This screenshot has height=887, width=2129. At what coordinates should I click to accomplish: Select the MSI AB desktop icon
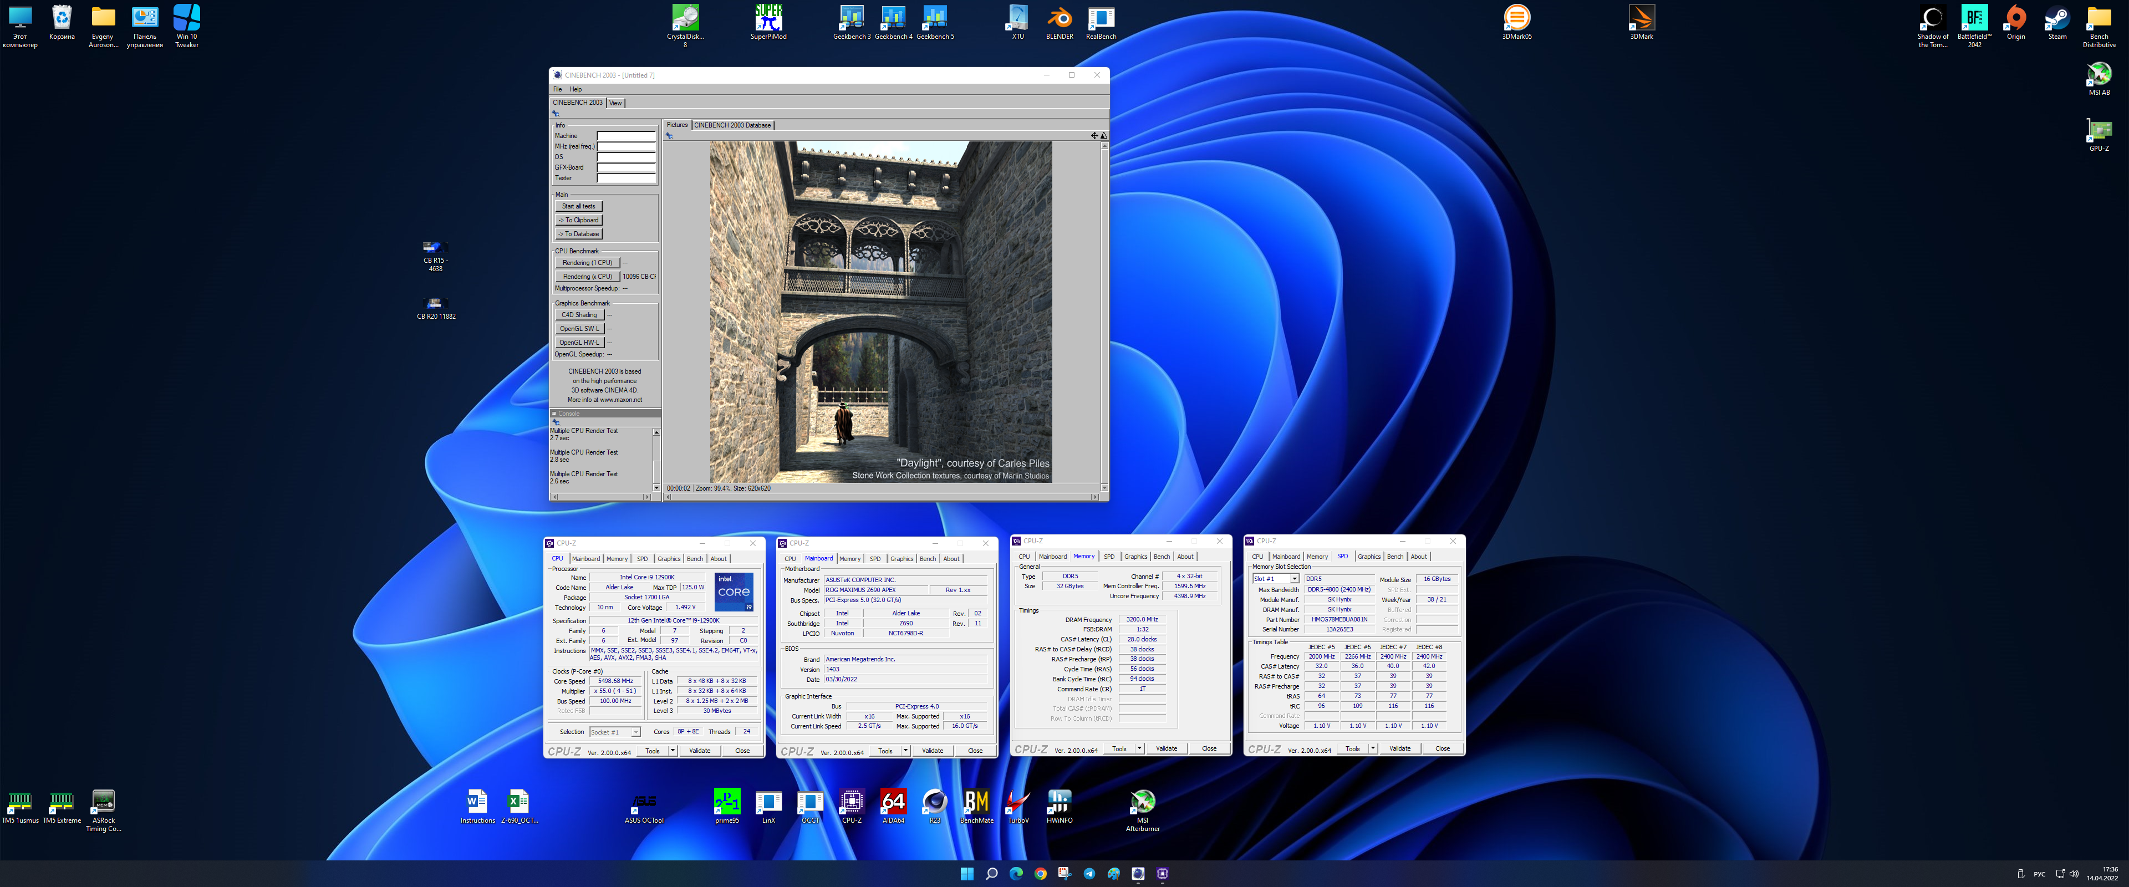coord(2099,78)
